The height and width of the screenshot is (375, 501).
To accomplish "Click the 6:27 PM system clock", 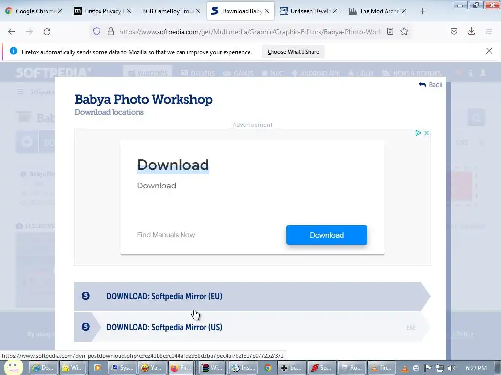I will pos(476,368).
